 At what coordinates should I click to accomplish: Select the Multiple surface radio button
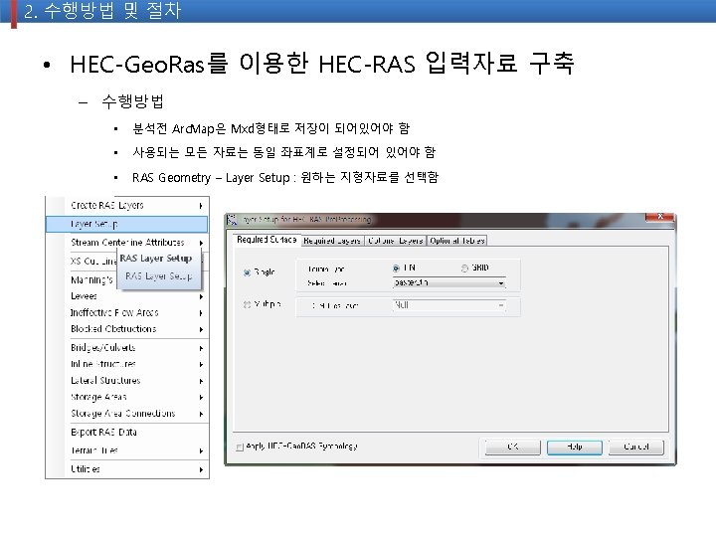(247, 304)
